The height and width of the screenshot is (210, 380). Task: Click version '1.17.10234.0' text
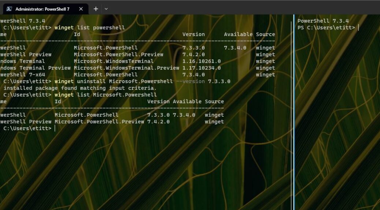click(202, 68)
